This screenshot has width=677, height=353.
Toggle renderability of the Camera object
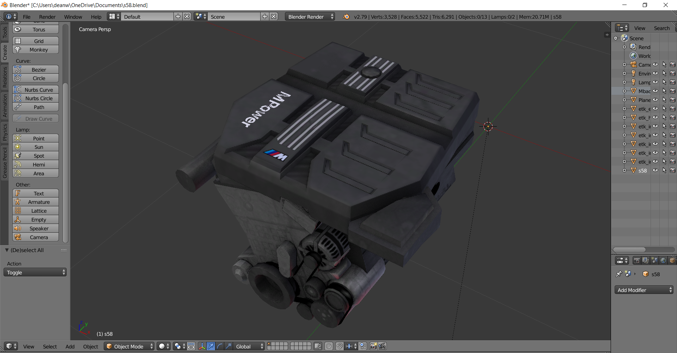(673, 65)
